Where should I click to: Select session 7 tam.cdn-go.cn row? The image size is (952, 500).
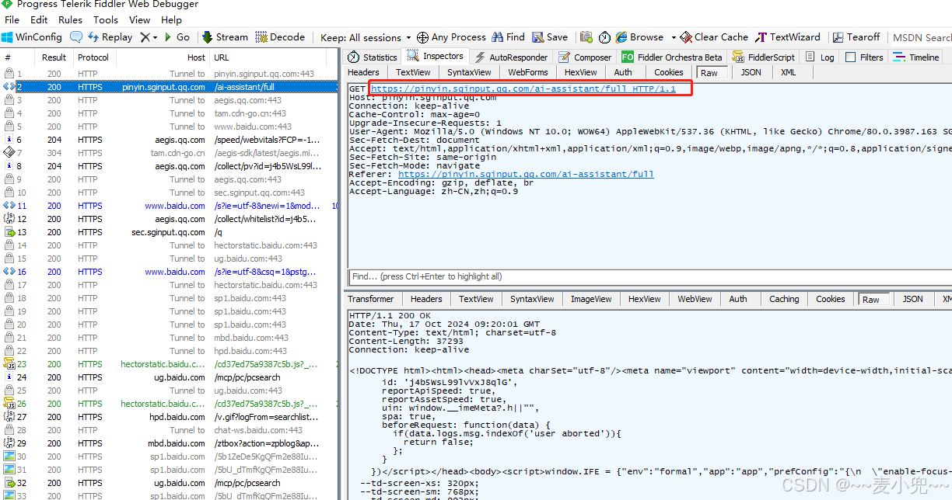(169, 153)
